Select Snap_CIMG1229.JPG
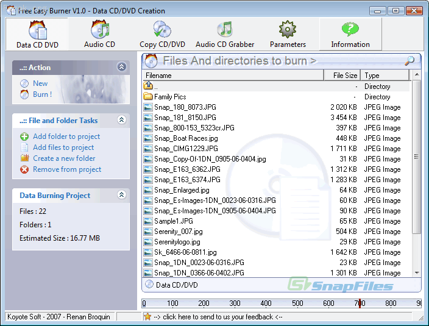Viewport: 429px width, 326px height. 186,149
